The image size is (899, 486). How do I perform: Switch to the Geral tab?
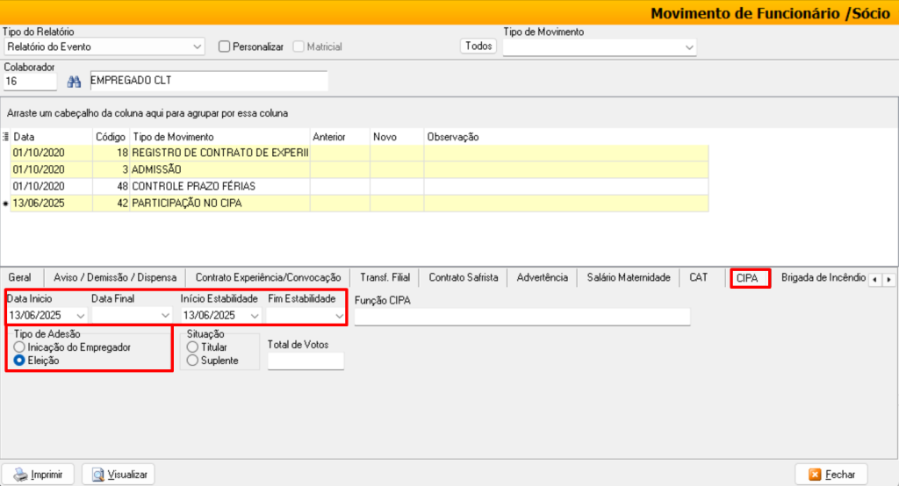(x=20, y=277)
